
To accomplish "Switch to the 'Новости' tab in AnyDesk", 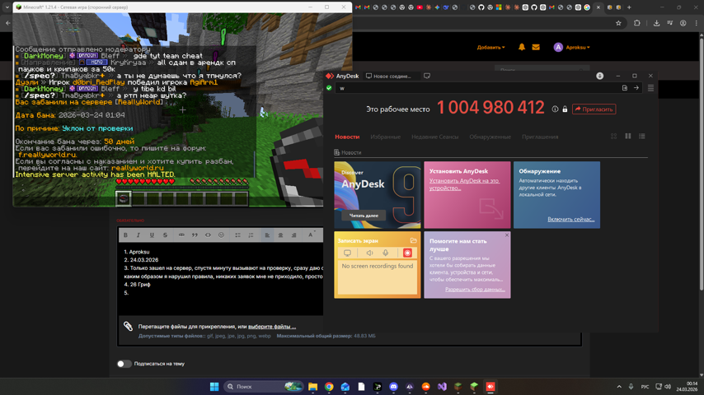I will [x=347, y=137].
